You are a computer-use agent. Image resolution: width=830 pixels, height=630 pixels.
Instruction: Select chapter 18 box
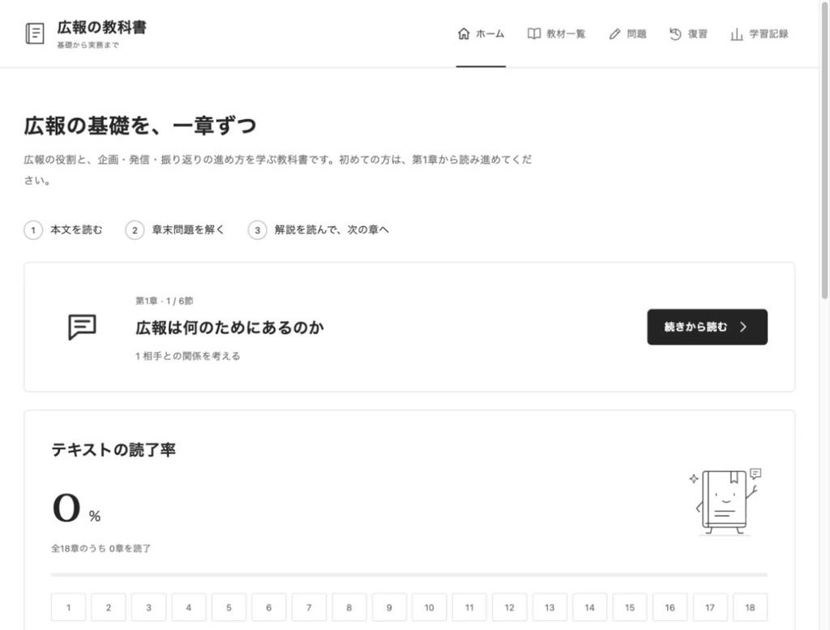point(750,607)
